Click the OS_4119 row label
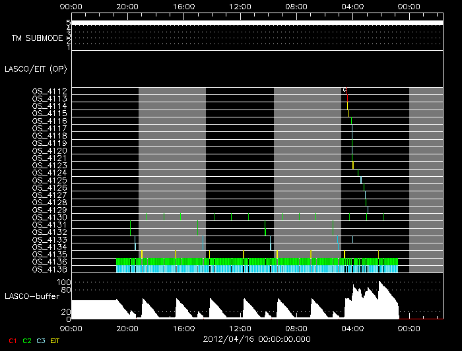This screenshot has height=351, width=462. pyautogui.click(x=49, y=143)
